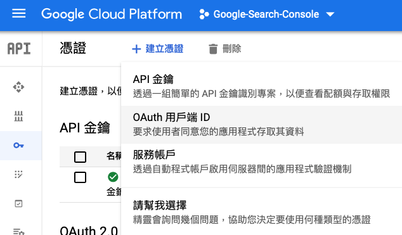This screenshot has width=402, height=235.
Task: Open the hamburger navigation menu
Action: pos(19,13)
